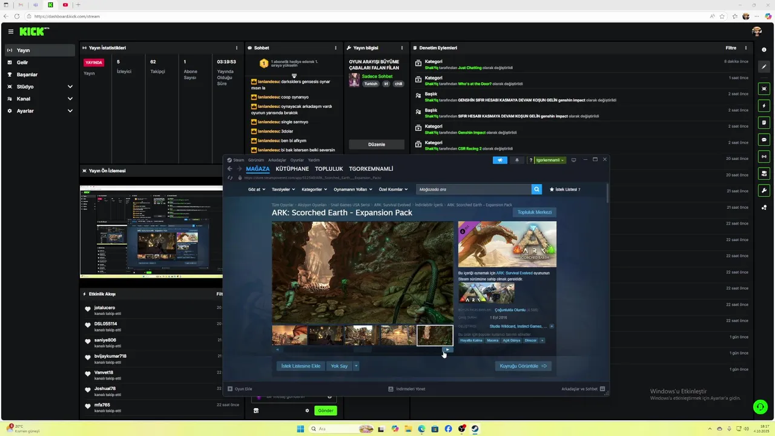Image resolution: width=775 pixels, height=436 pixels.
Task: Open the tgorkemnamli account dropdown
Action: click(x=550, y=160)
